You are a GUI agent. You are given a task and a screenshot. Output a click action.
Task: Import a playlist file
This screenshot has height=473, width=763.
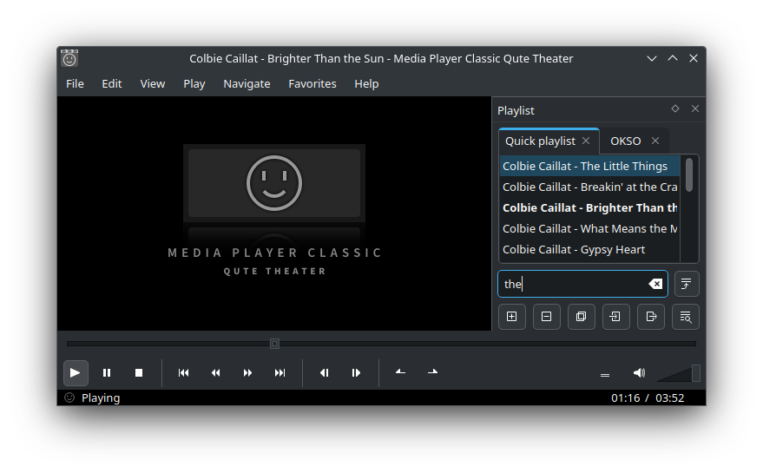(616, 317)
